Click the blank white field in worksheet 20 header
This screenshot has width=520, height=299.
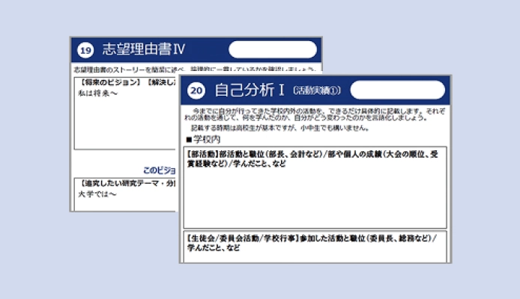398,90
